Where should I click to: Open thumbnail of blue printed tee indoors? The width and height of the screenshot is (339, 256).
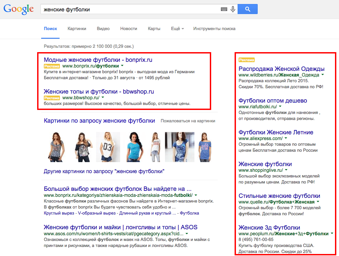pyautogui.click(x=180, y=147)
